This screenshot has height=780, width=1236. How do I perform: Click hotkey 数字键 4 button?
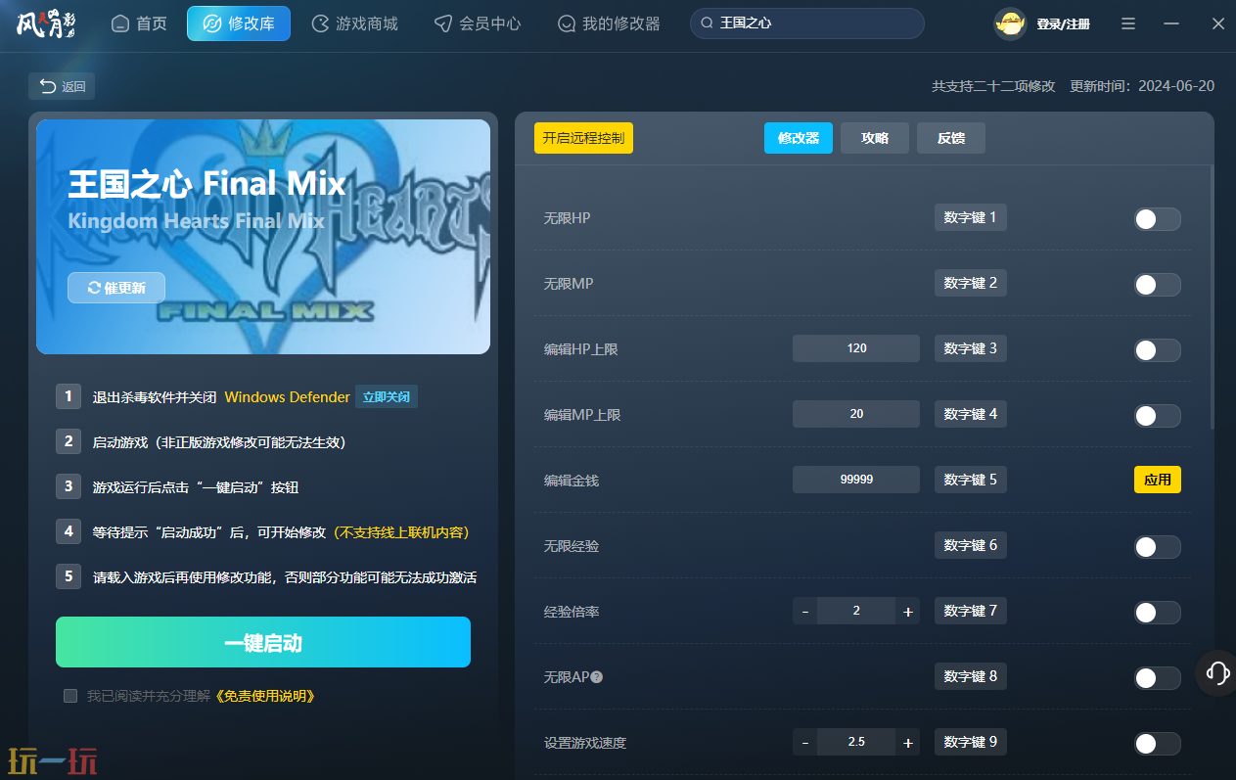pos(971,414)
